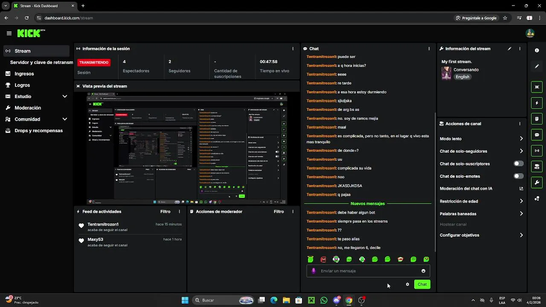Open the emoji picker in the message box
Viewport: 546px width, 307px height.
(x=423, y=271)
